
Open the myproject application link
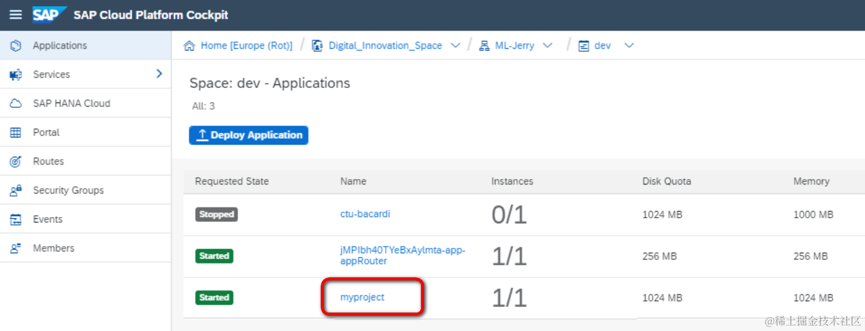click(362, 297)
